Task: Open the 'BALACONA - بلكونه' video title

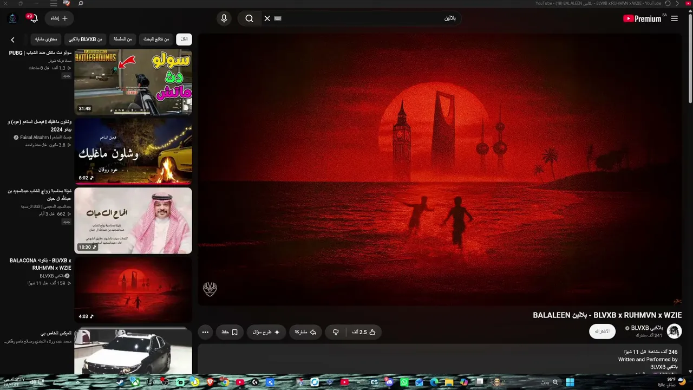Action: pyautogui.click(x=40, y=264)
